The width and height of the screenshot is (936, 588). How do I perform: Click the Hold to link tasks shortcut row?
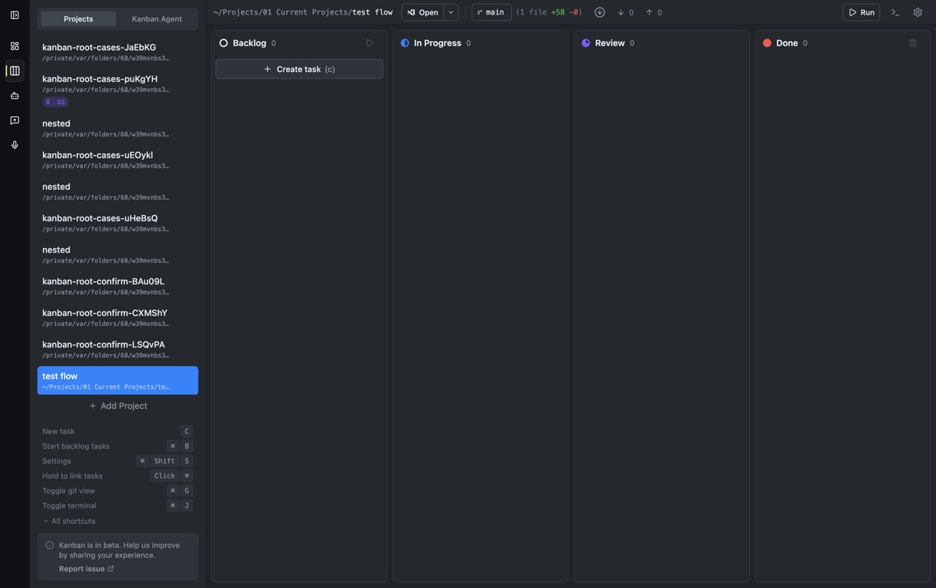[118, 476]
